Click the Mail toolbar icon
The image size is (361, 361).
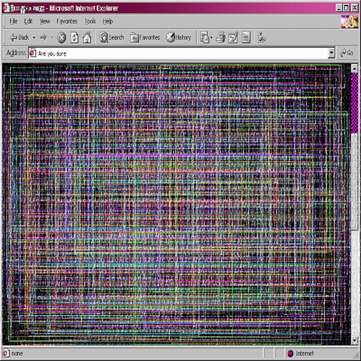204,37
